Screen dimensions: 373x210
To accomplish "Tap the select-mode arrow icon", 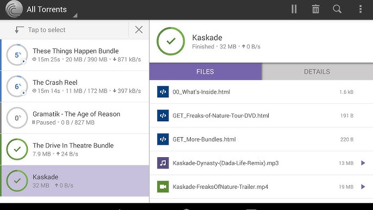I will tap(19, 30).
